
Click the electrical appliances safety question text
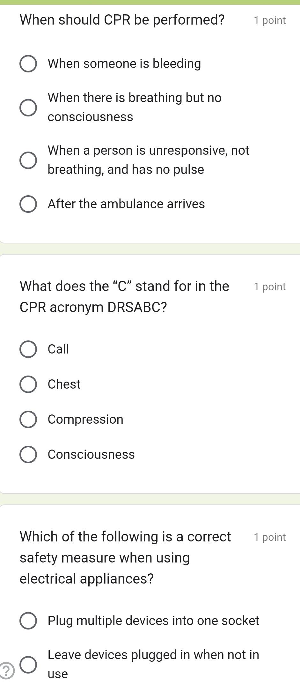pos(125,558)
